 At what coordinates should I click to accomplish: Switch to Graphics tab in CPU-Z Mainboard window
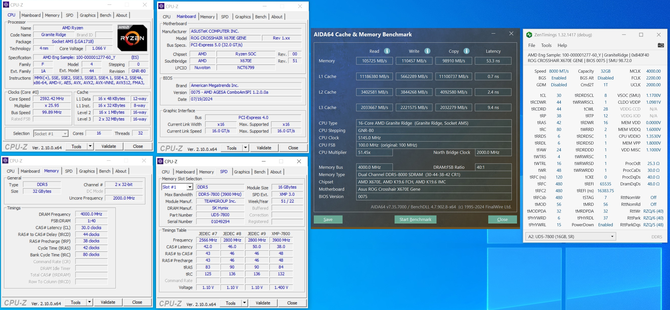tap(243, 17)
